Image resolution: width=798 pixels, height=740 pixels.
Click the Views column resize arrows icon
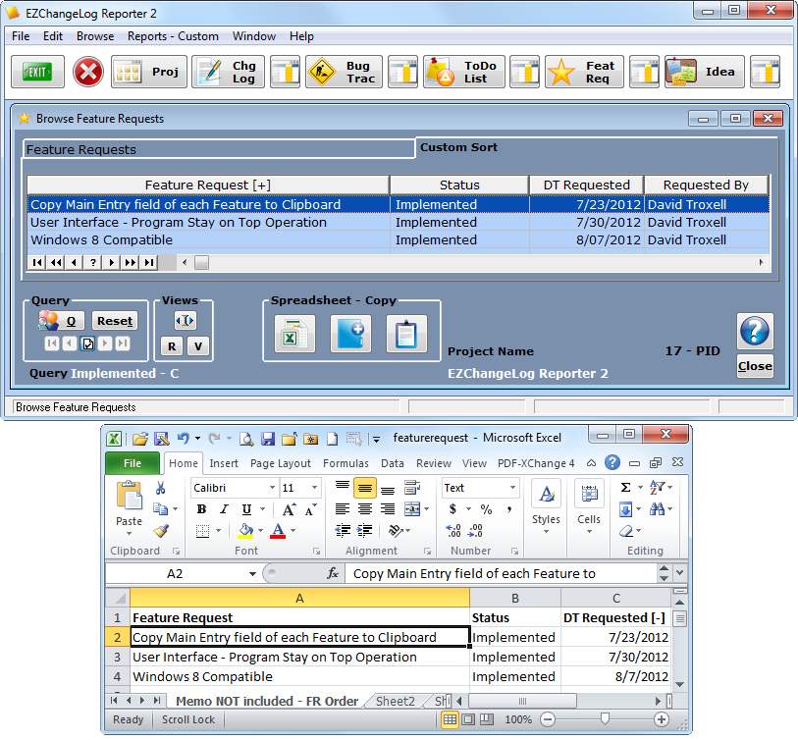[185, 321]
